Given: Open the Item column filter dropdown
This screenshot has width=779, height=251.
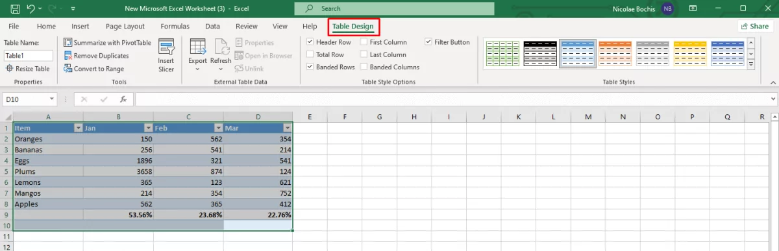Looking at the screenshot, I should click(x=79, y=128).
